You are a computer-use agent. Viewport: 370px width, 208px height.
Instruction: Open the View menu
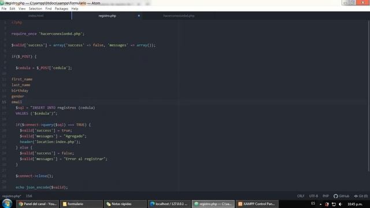tap(22, 9)
